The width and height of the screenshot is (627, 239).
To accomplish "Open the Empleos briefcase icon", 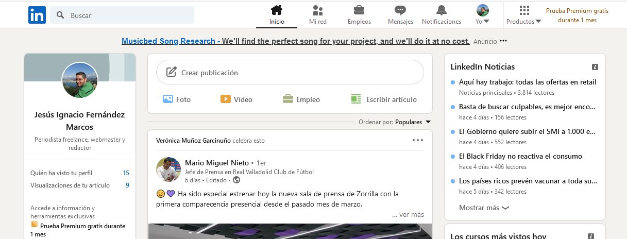I will 359,10.
